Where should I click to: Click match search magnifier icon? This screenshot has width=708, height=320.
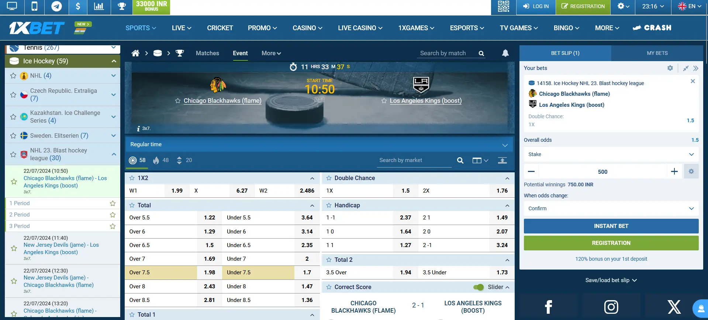point(481,53)
